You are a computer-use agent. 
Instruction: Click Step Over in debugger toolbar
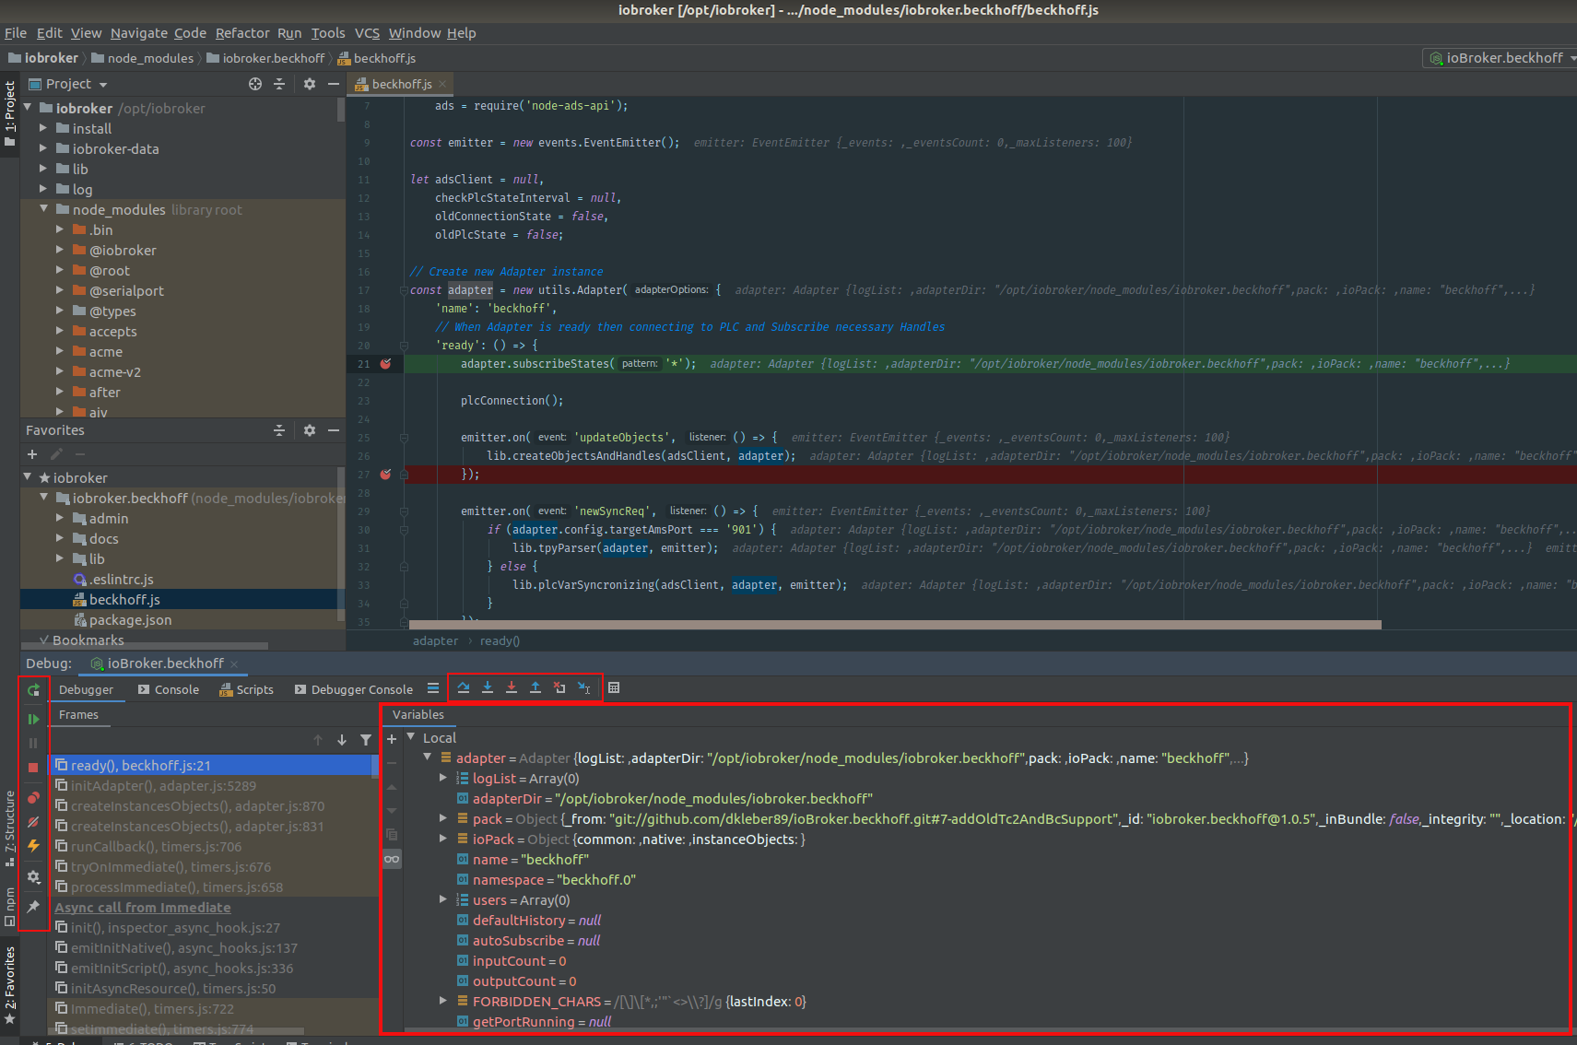click(x=464, y=687)
